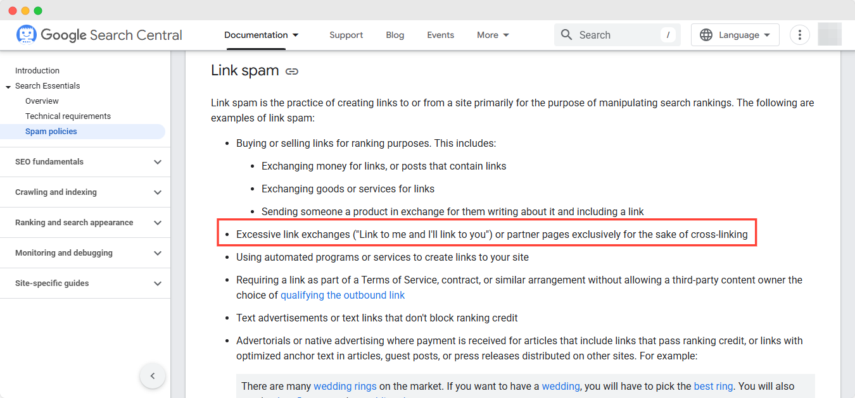The width and height of the screenshot is (855, 398).
Task: Open the Documentation dropdown tab
Action: (x=261, y=35)
